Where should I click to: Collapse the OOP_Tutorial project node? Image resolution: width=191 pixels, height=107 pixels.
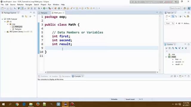(2, 19)
